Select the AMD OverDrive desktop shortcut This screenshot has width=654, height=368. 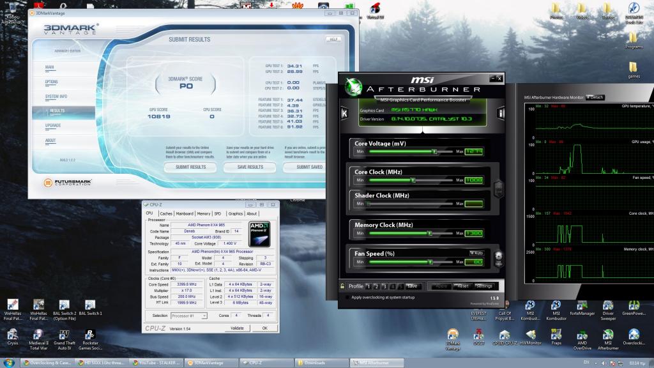click(582, 340)
